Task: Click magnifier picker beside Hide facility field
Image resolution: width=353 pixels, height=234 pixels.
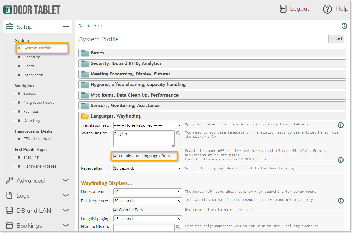Action: [178, 227]
